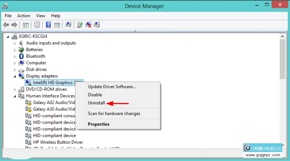This screenshot has width=290, height=161.
Task: Click the Disable device toolbar icon
Action: pyautogui.click(x=97, y=25)
